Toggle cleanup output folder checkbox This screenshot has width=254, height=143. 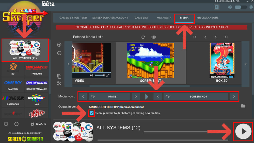point(91,113)
